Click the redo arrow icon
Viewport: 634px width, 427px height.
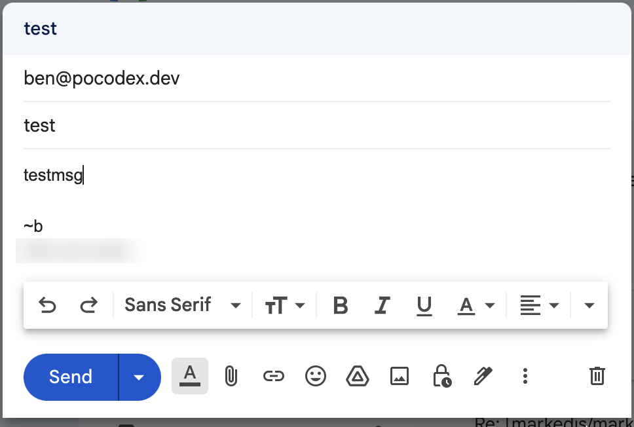click(x=88, y=305)
